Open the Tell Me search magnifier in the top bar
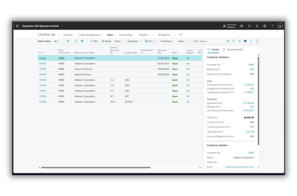 point(249,26)
